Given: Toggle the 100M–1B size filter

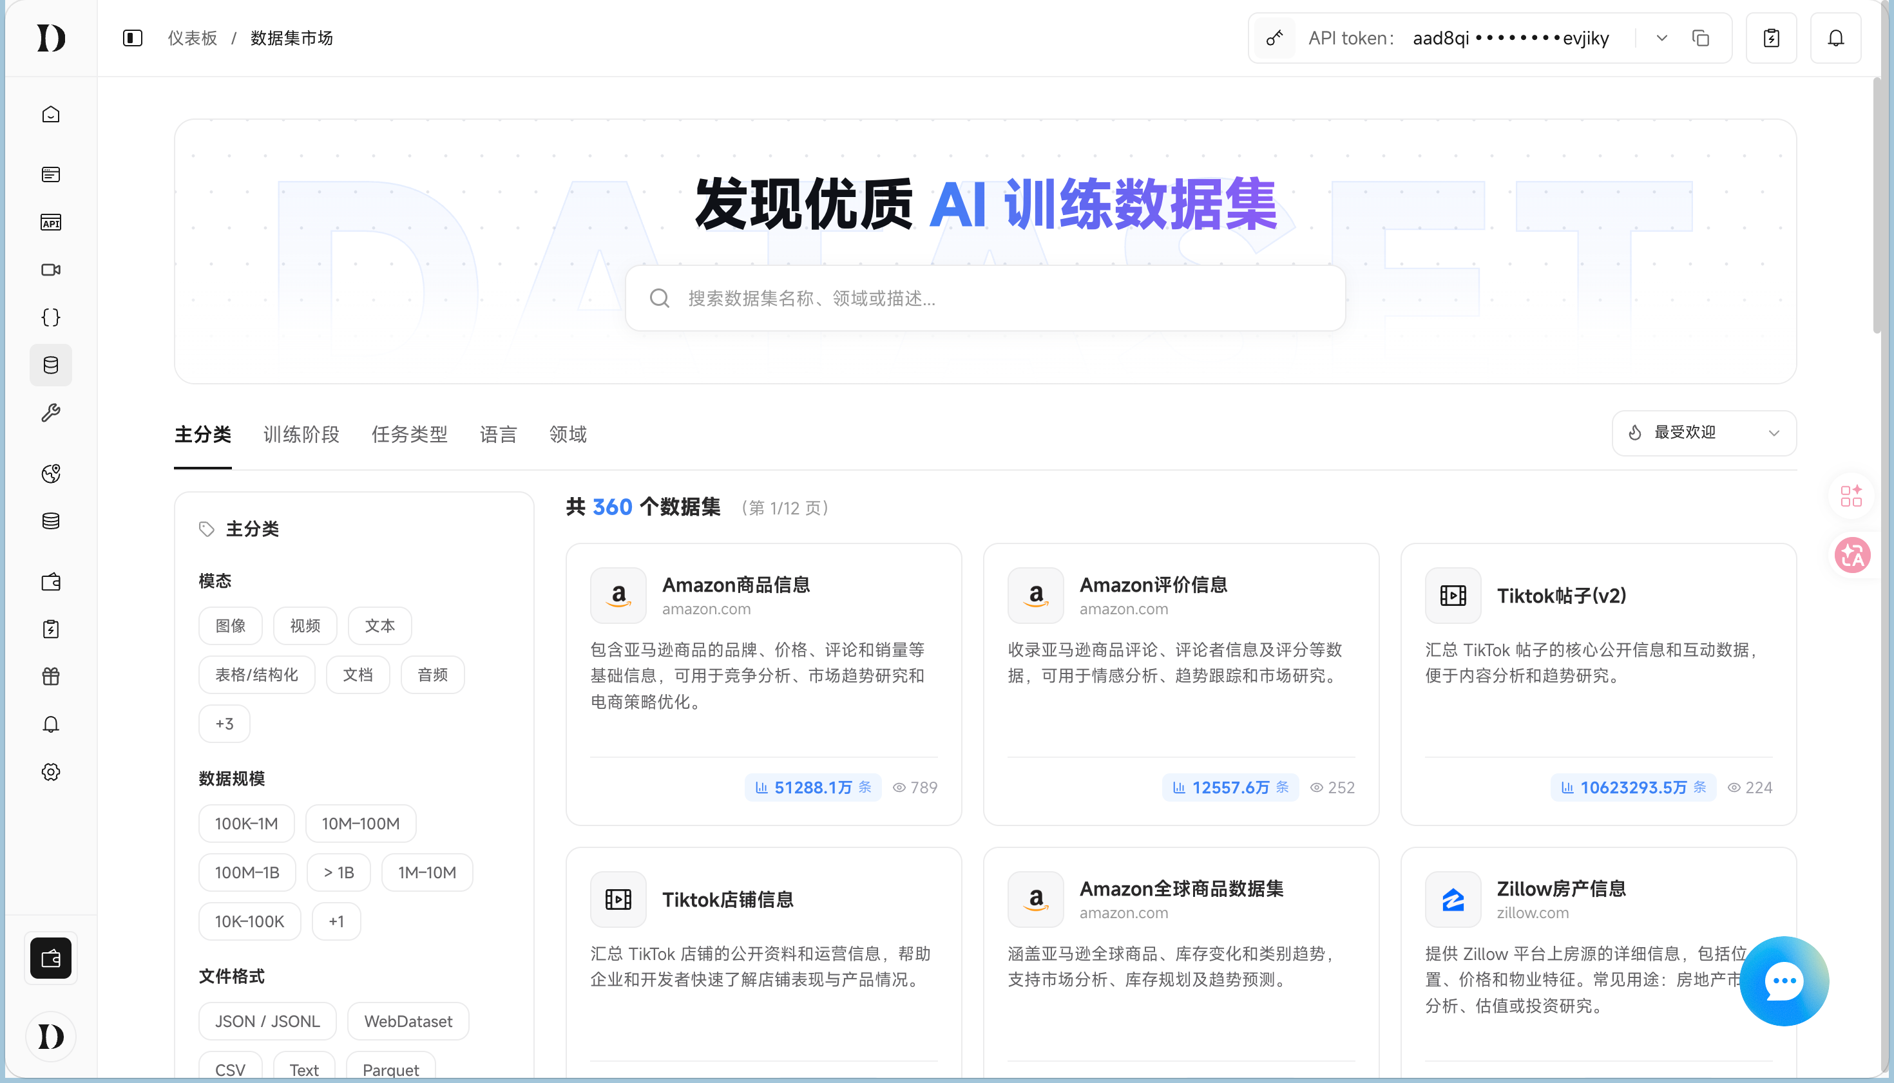Looking at the screenshot, I should (247, 872).
